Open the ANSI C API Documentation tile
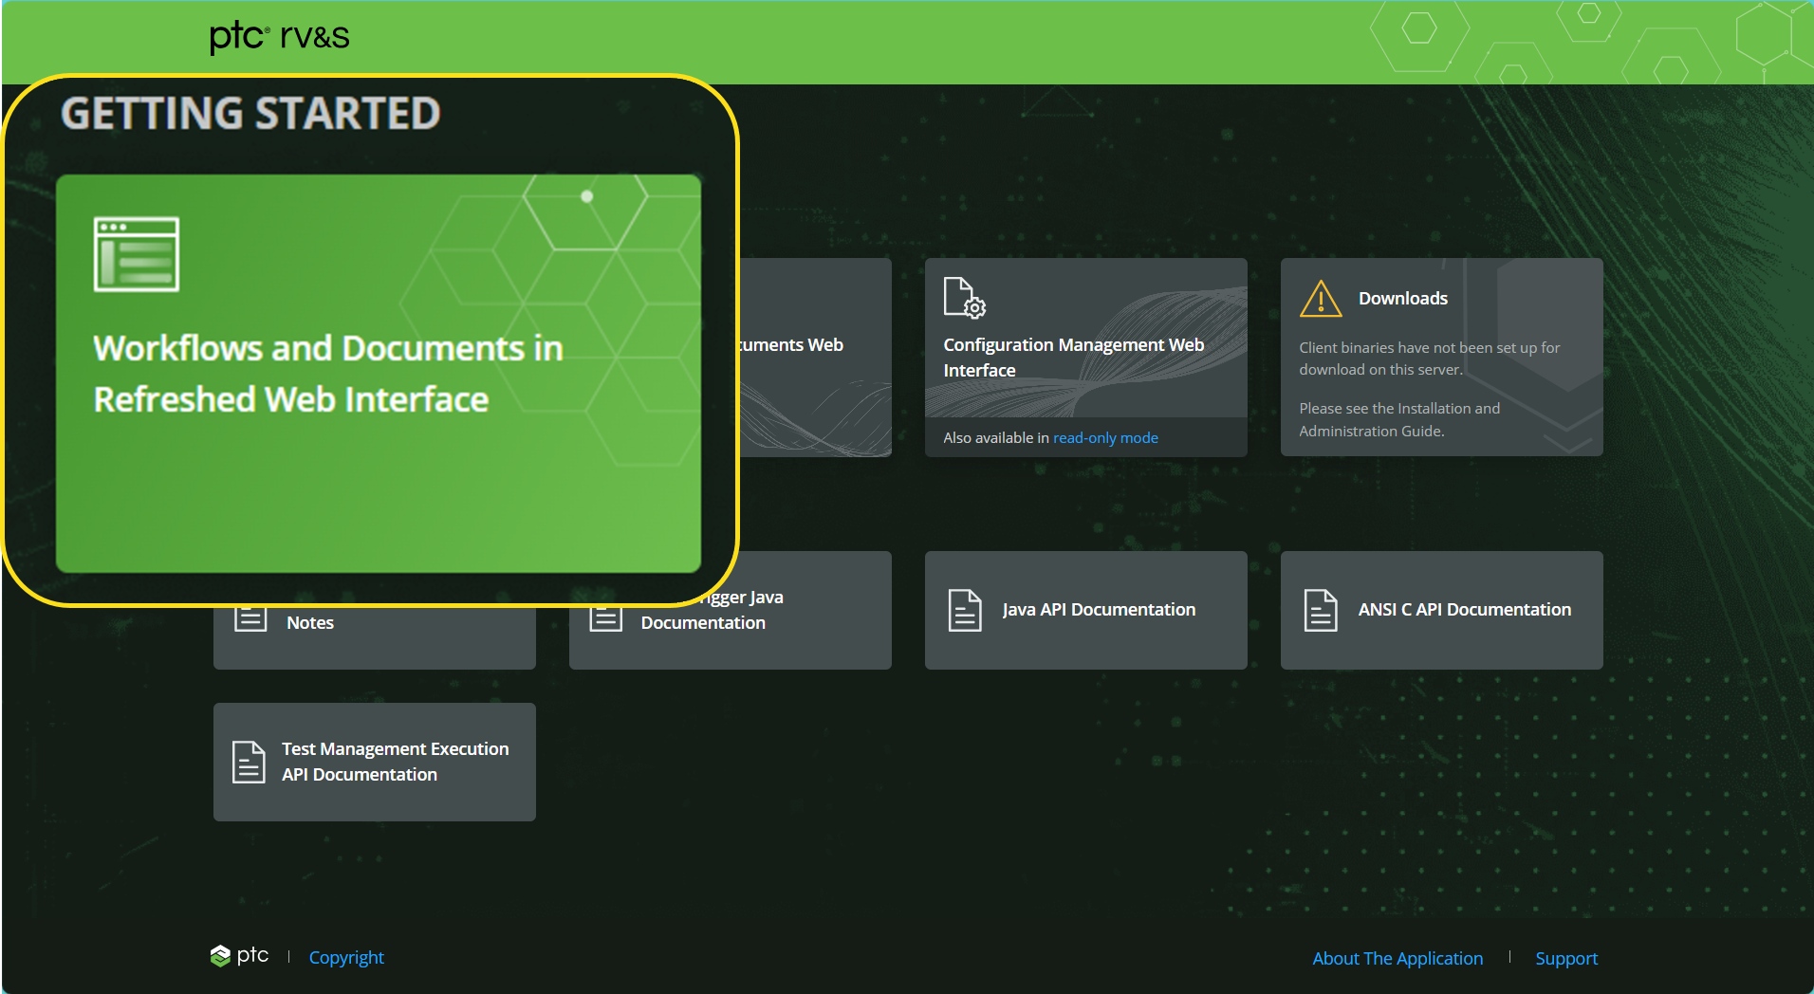The image size is (1814, 994). tap(1441, 610)
